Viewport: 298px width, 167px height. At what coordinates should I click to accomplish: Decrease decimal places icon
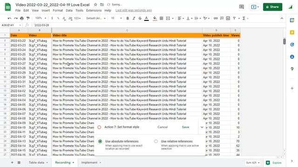tap(64, 19)
